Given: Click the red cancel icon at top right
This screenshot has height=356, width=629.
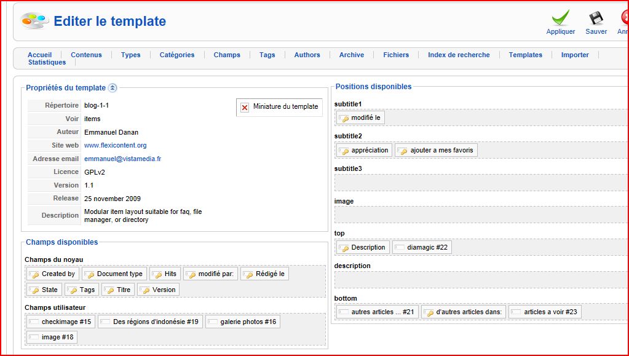Looking at the screenshot, I should click(x=624, y=18).
